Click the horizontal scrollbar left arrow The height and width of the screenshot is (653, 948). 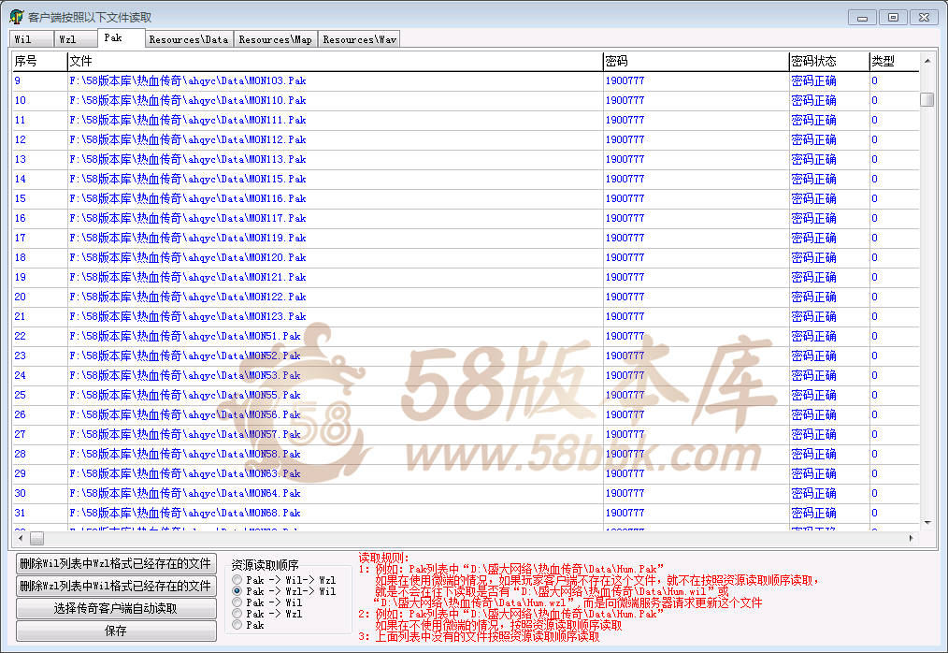22,538
